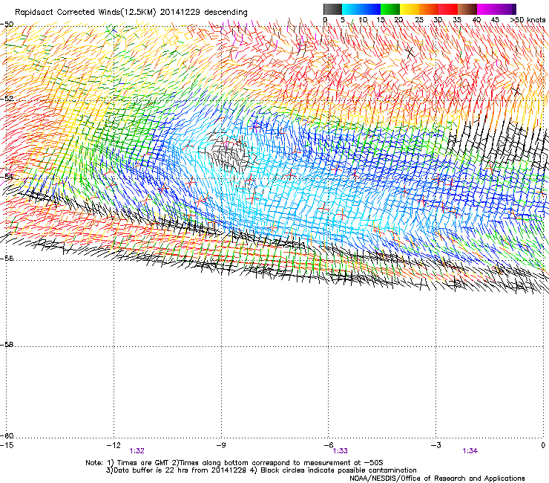Click the -12 longitude axis label

(x=114, y=445)
